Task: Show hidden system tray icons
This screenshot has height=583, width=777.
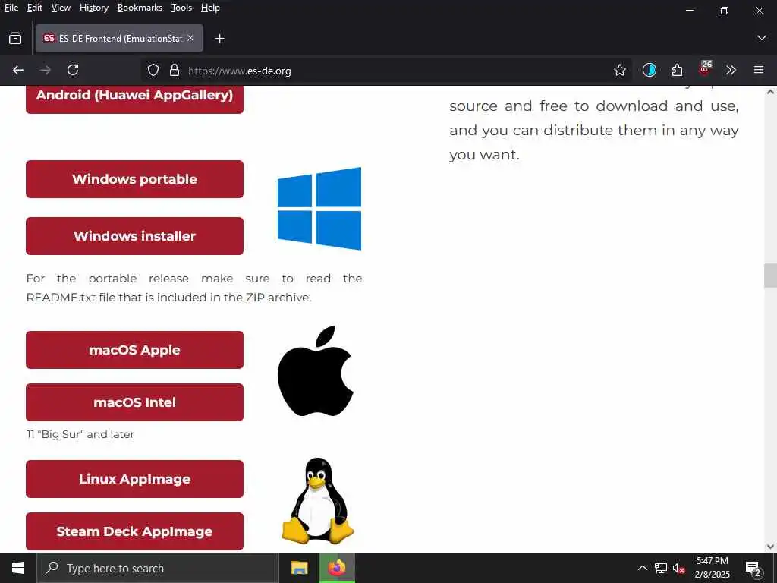Action: click(x=642, y=568)
